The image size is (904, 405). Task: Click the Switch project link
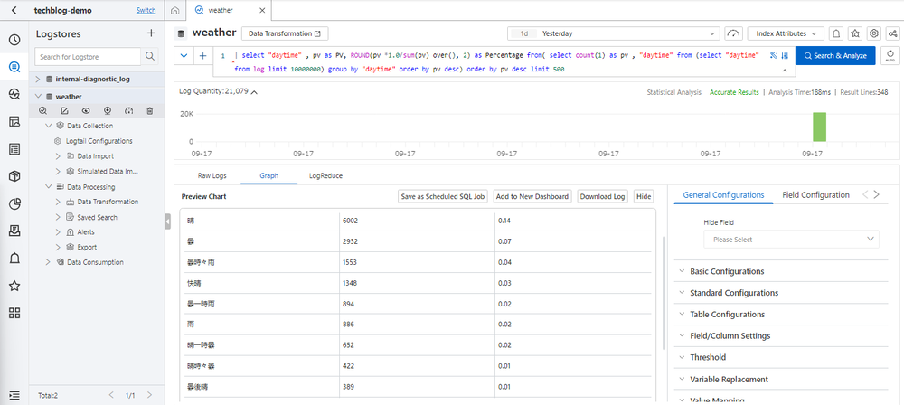(x=146, y=10)
